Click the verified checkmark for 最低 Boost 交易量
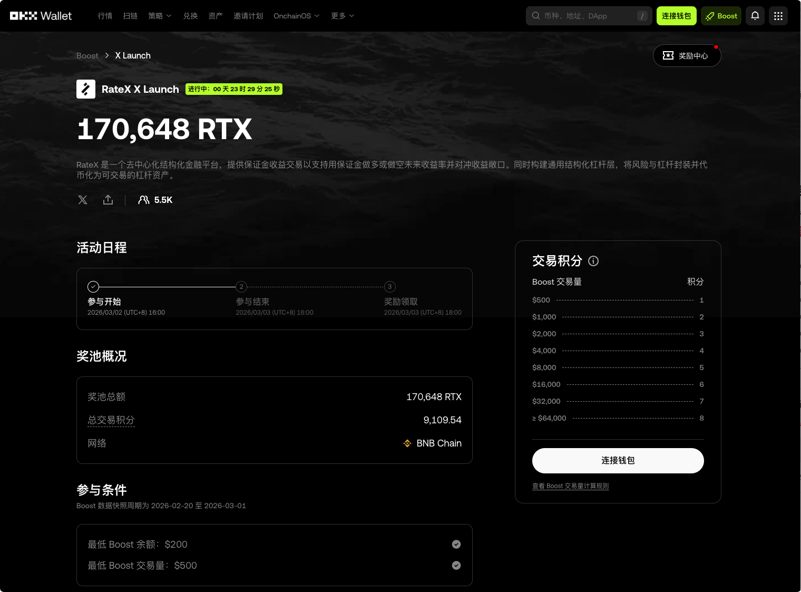This screenshot has width=801, height=592. (456, 565)
